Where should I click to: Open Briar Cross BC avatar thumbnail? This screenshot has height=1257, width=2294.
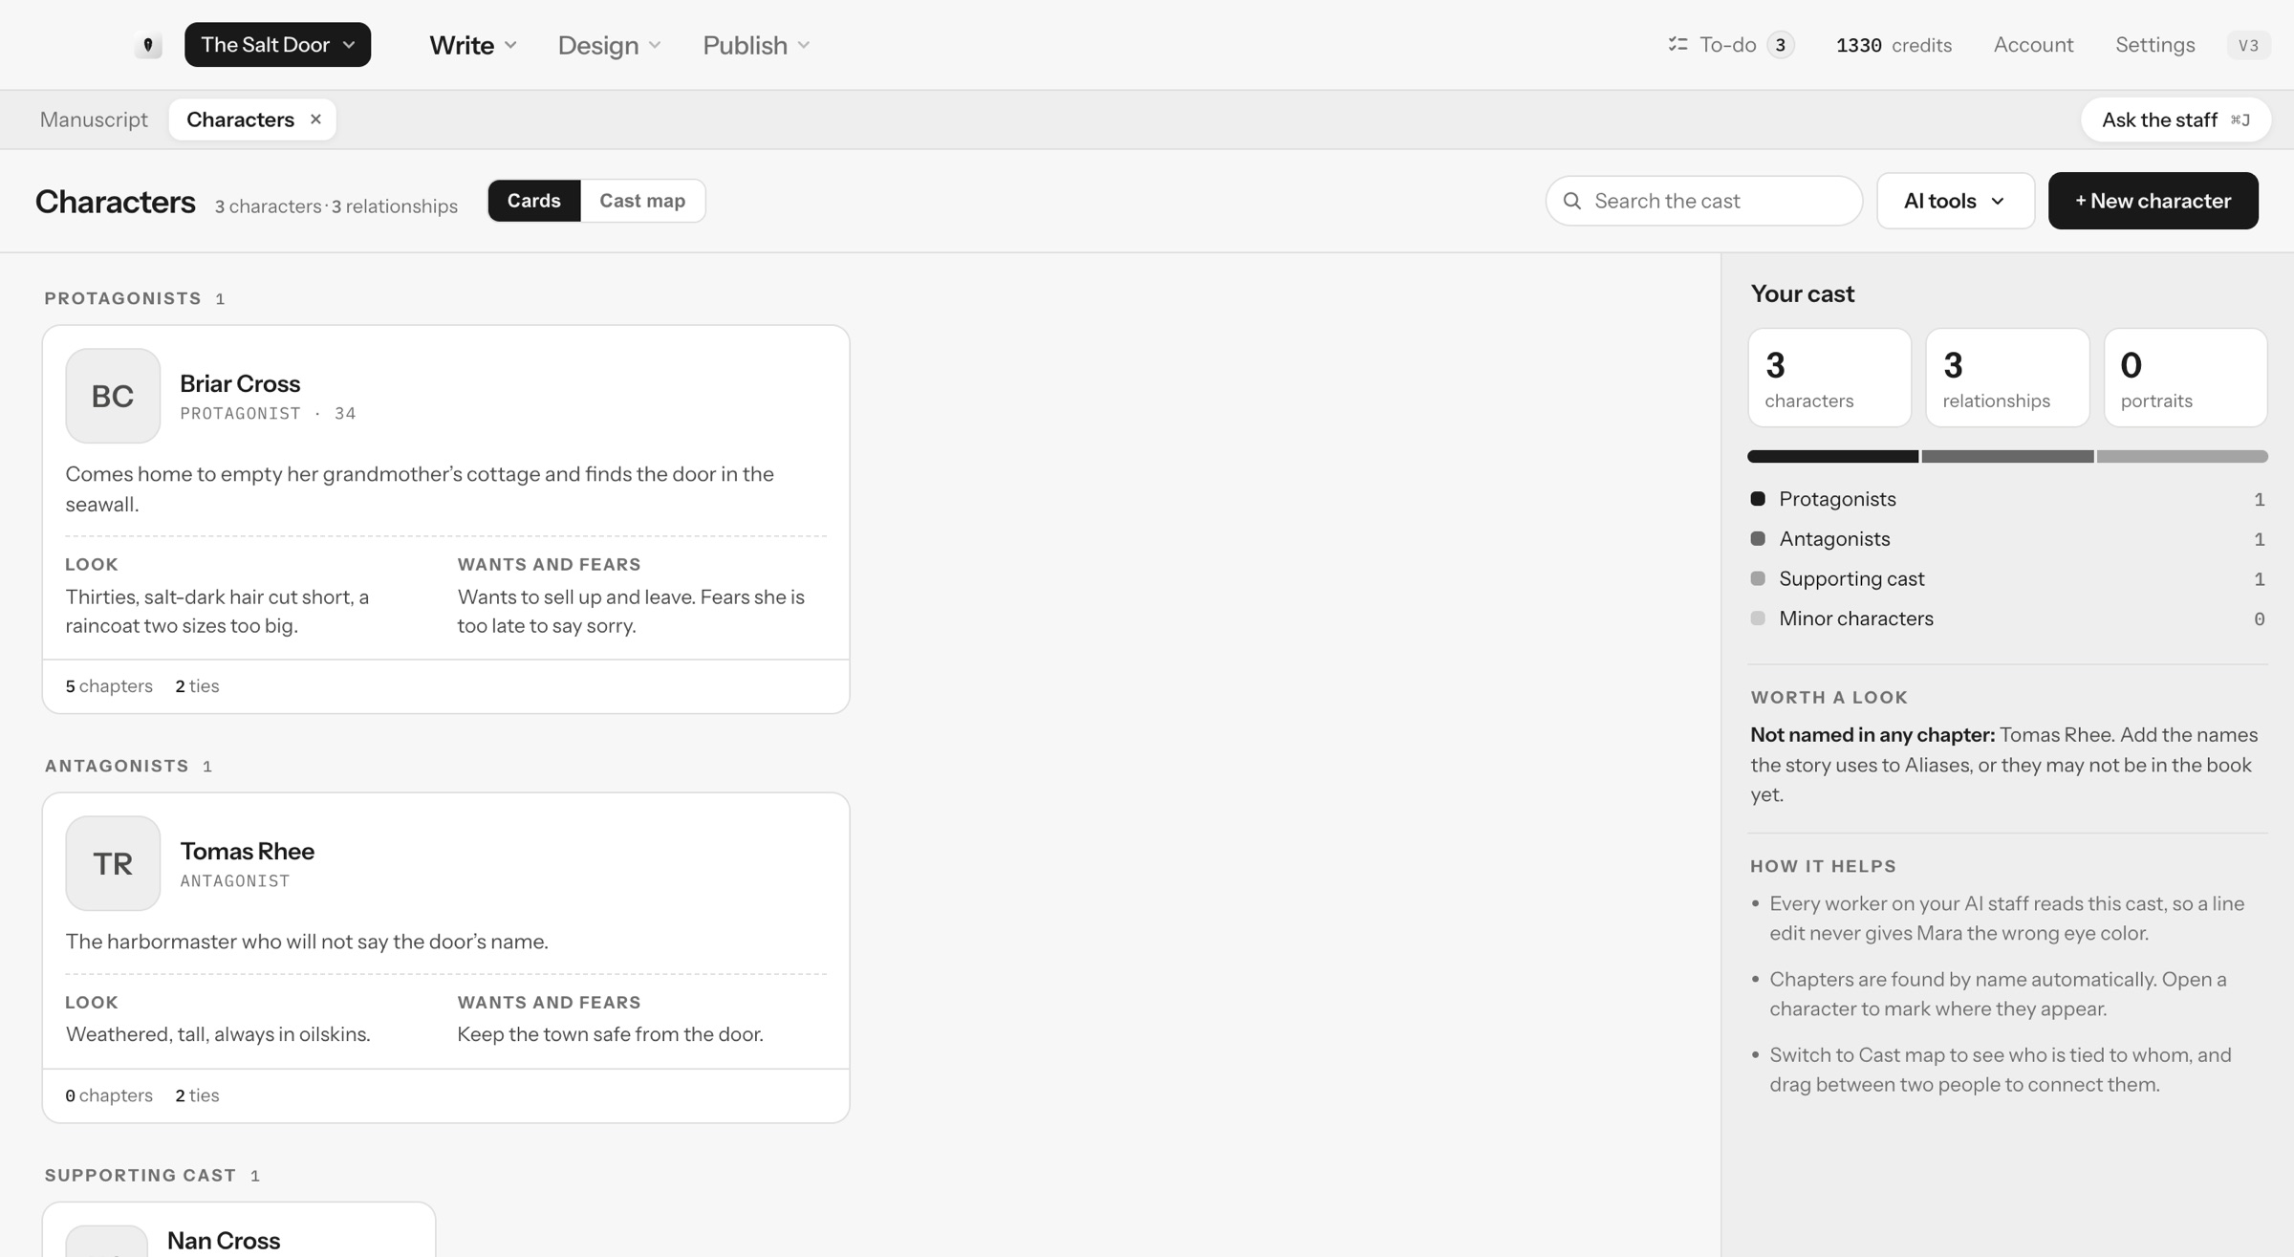(x=113, y=396)
